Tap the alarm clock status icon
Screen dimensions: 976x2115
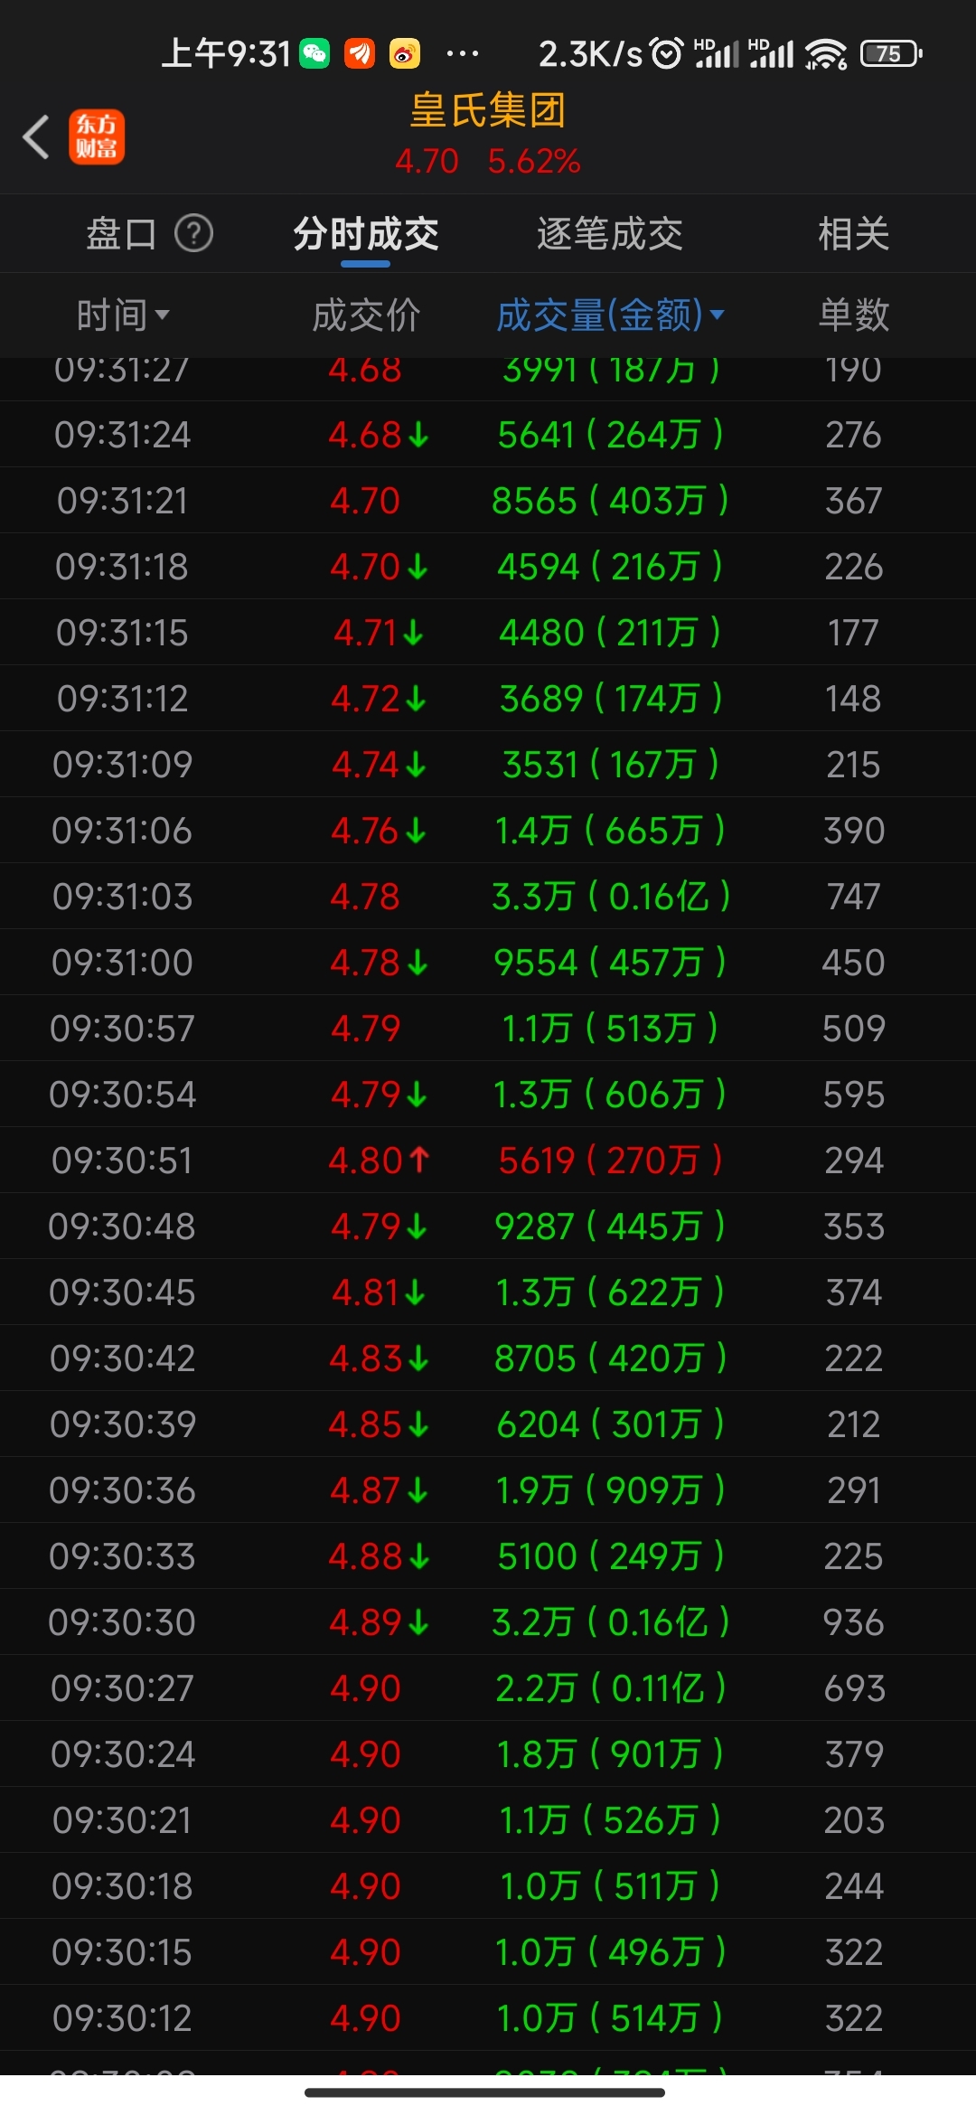667,54
